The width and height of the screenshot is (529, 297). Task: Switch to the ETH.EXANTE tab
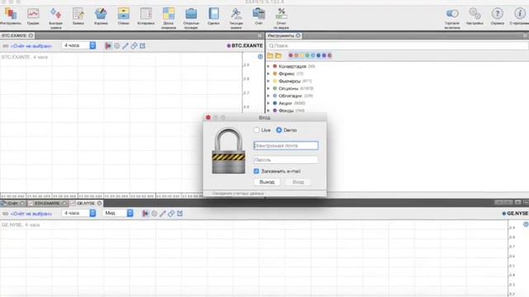pos(47,204)
